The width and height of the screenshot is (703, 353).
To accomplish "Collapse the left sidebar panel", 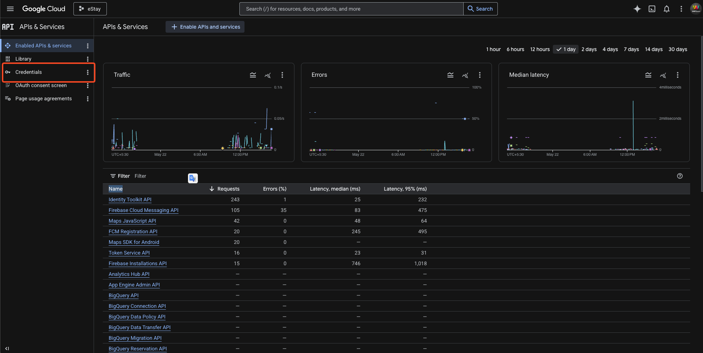I will pos(7,349).
